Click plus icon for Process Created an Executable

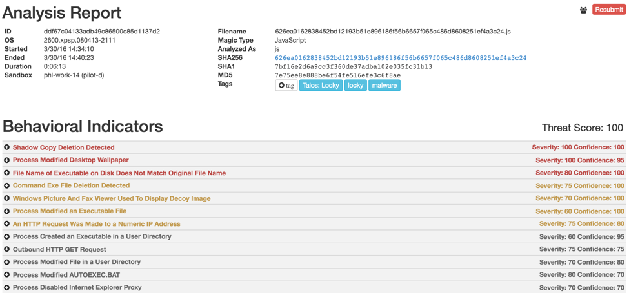pos(7,236)
